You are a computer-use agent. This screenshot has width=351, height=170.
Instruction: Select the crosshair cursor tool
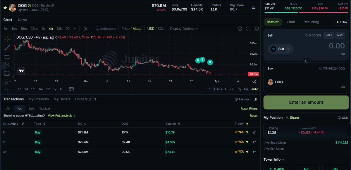click(7, 39)
